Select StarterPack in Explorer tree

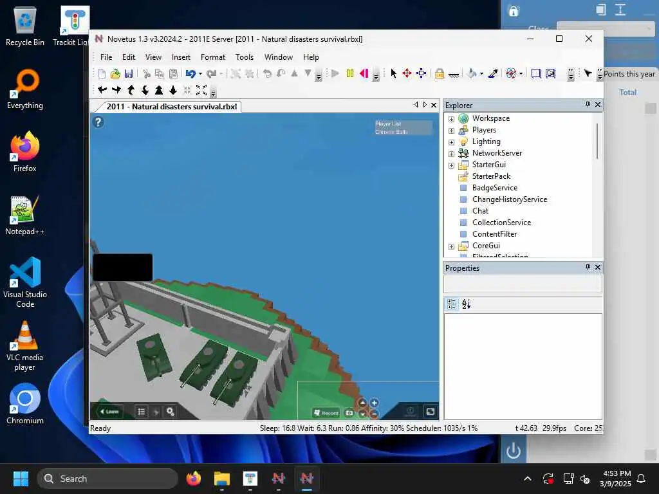click(x=491, y=176)
